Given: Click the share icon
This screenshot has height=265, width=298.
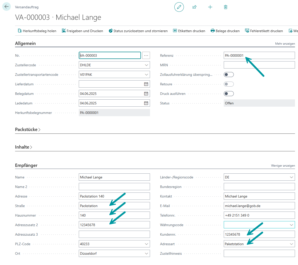Looking at the screenshot, I should (x=194, y=7).
